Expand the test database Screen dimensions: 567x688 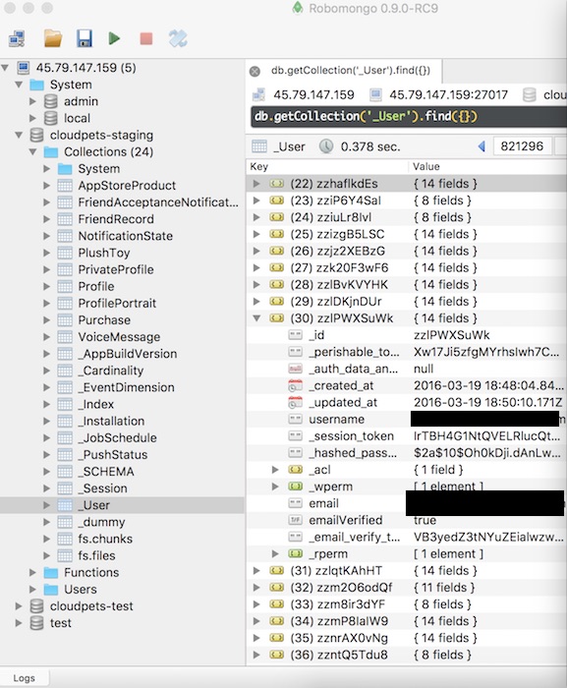(19, 622)
